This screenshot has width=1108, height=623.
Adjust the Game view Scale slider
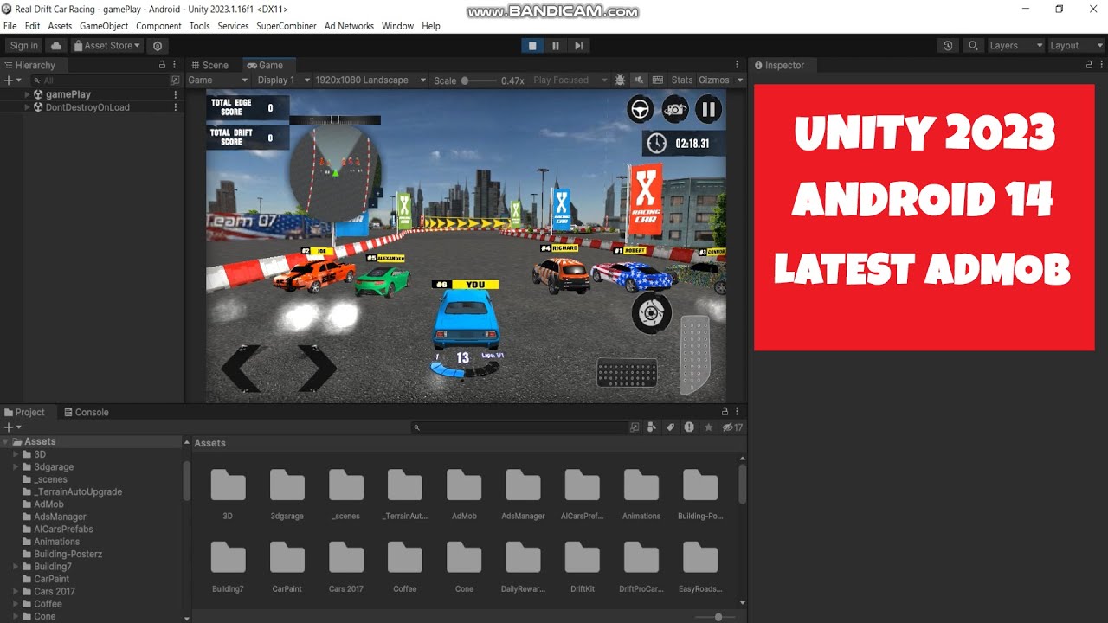pos(479,80)
